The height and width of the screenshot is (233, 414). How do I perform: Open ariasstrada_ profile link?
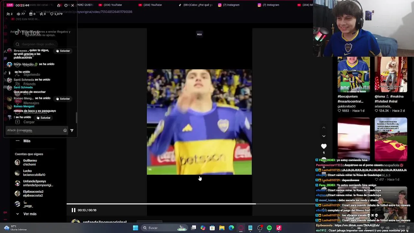pyautogui.click(x=383, y=106)
